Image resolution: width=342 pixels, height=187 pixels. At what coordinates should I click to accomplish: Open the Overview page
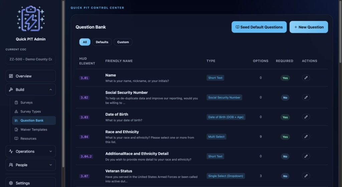(x=31, y=76)
